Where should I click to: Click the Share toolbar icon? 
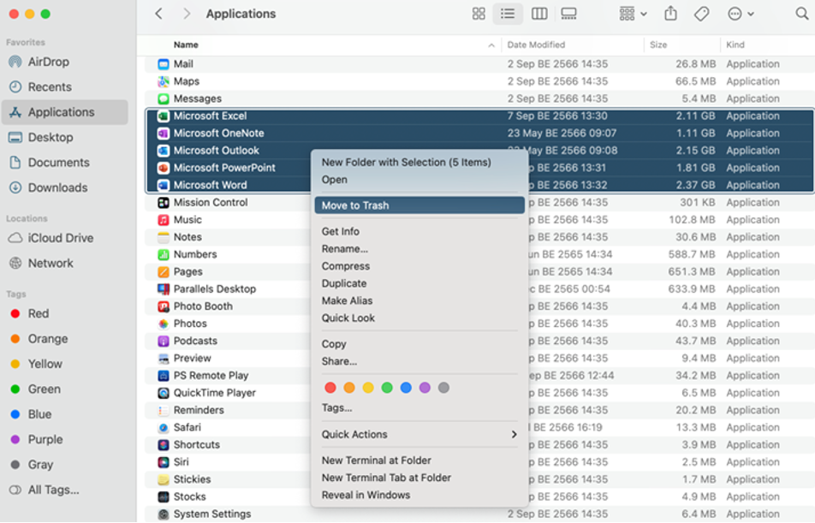(670, 14)
